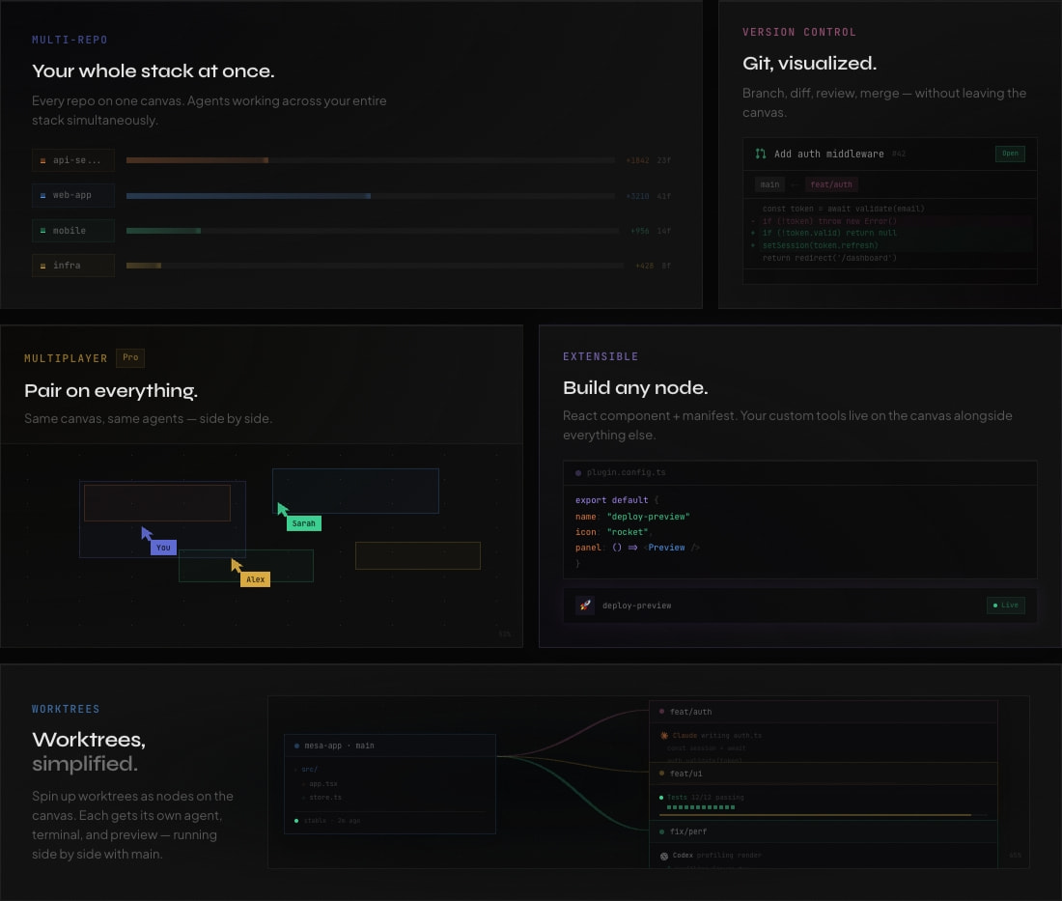Click the red-outlined node on the canvas
This screenshot has height=901, width=1062.
(157, 503)
